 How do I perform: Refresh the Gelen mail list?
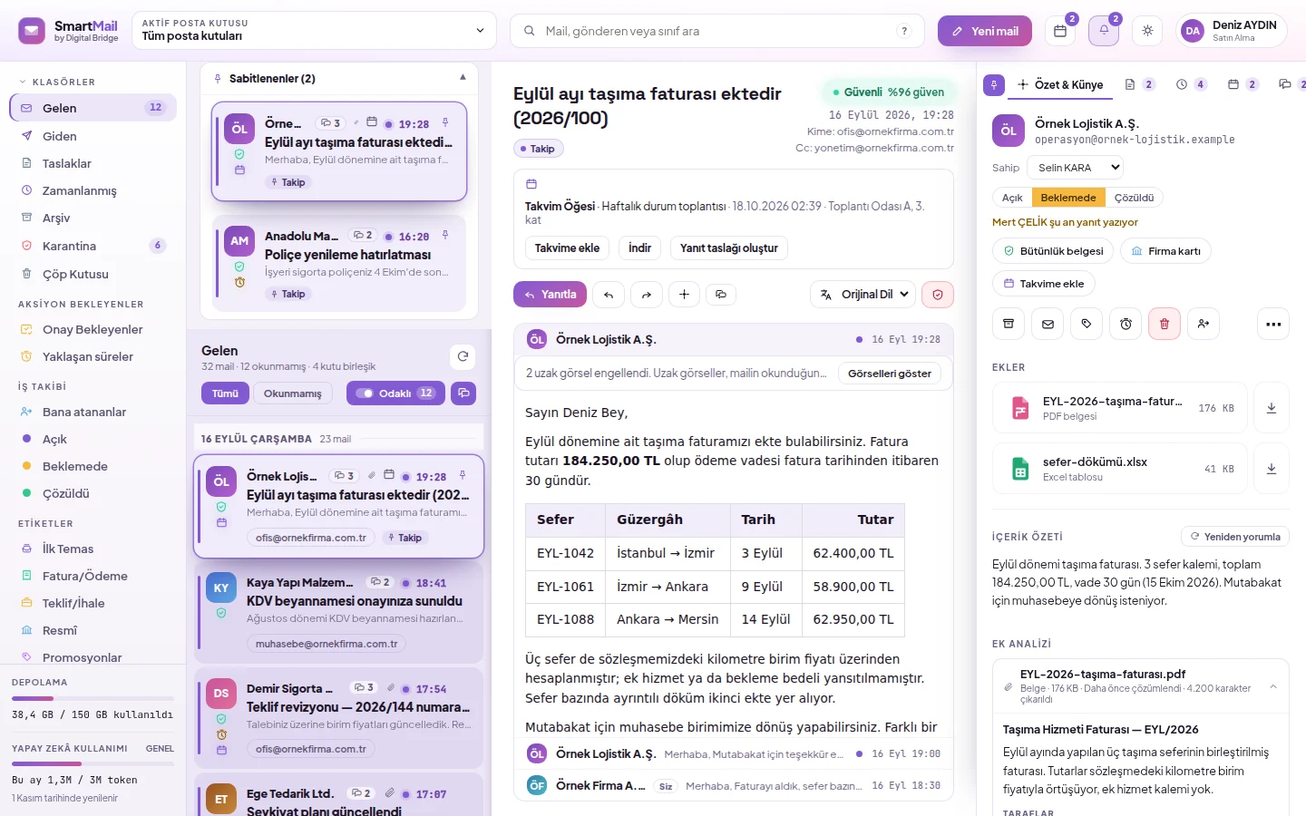[x=463, y=356]
